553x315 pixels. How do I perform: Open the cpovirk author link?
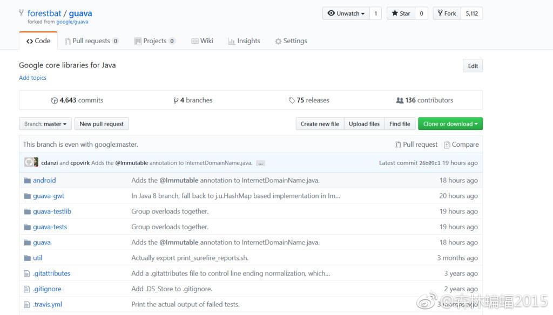coord(80,163)
